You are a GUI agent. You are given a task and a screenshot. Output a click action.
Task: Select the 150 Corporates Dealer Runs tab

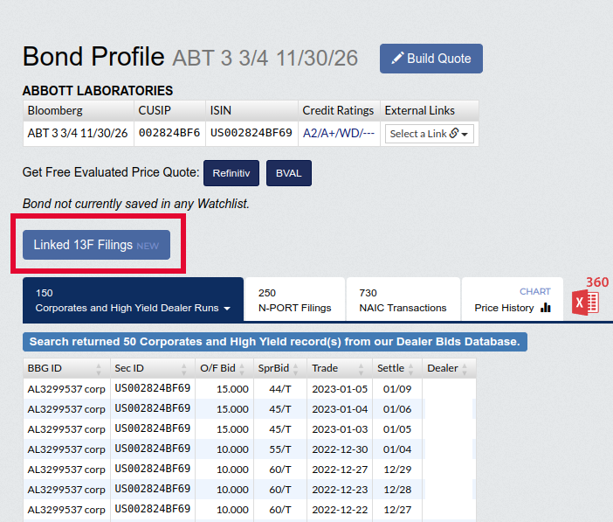[x=133, y=300]
